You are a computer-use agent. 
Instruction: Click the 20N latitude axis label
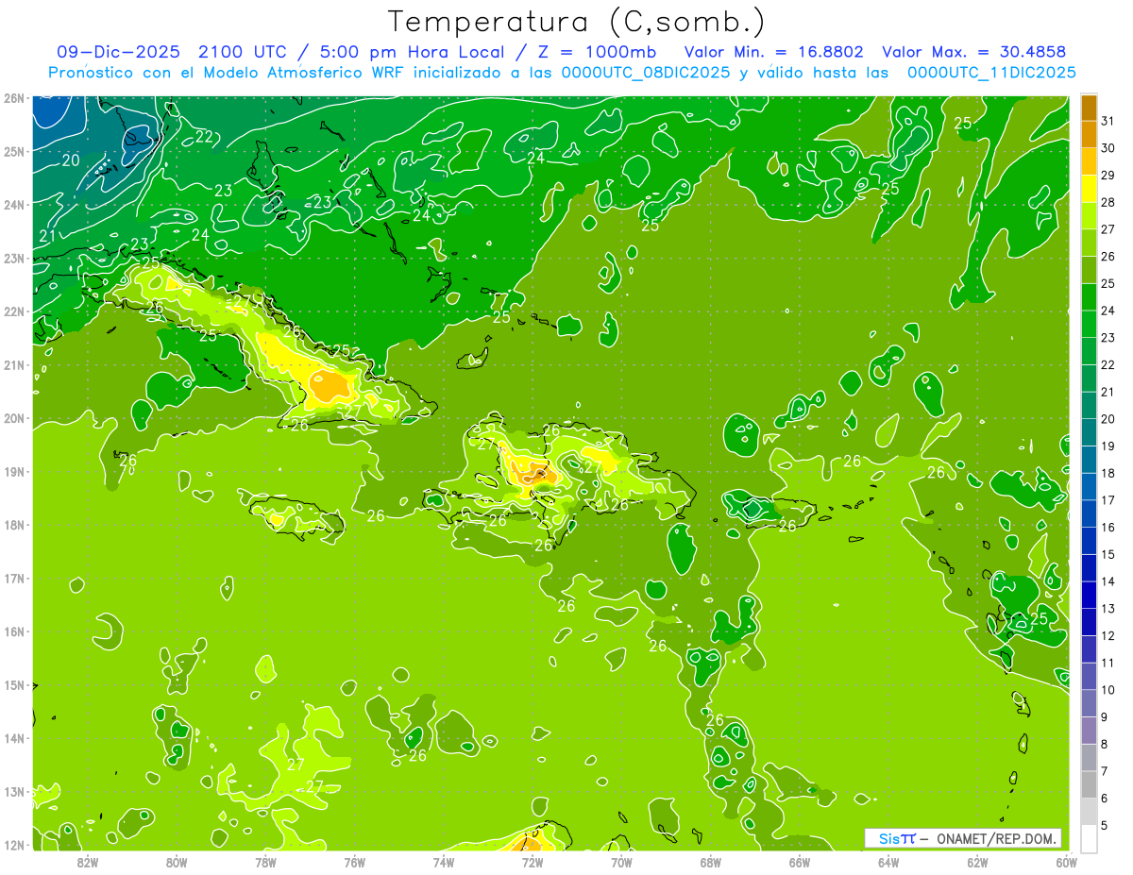coord(14,418)
